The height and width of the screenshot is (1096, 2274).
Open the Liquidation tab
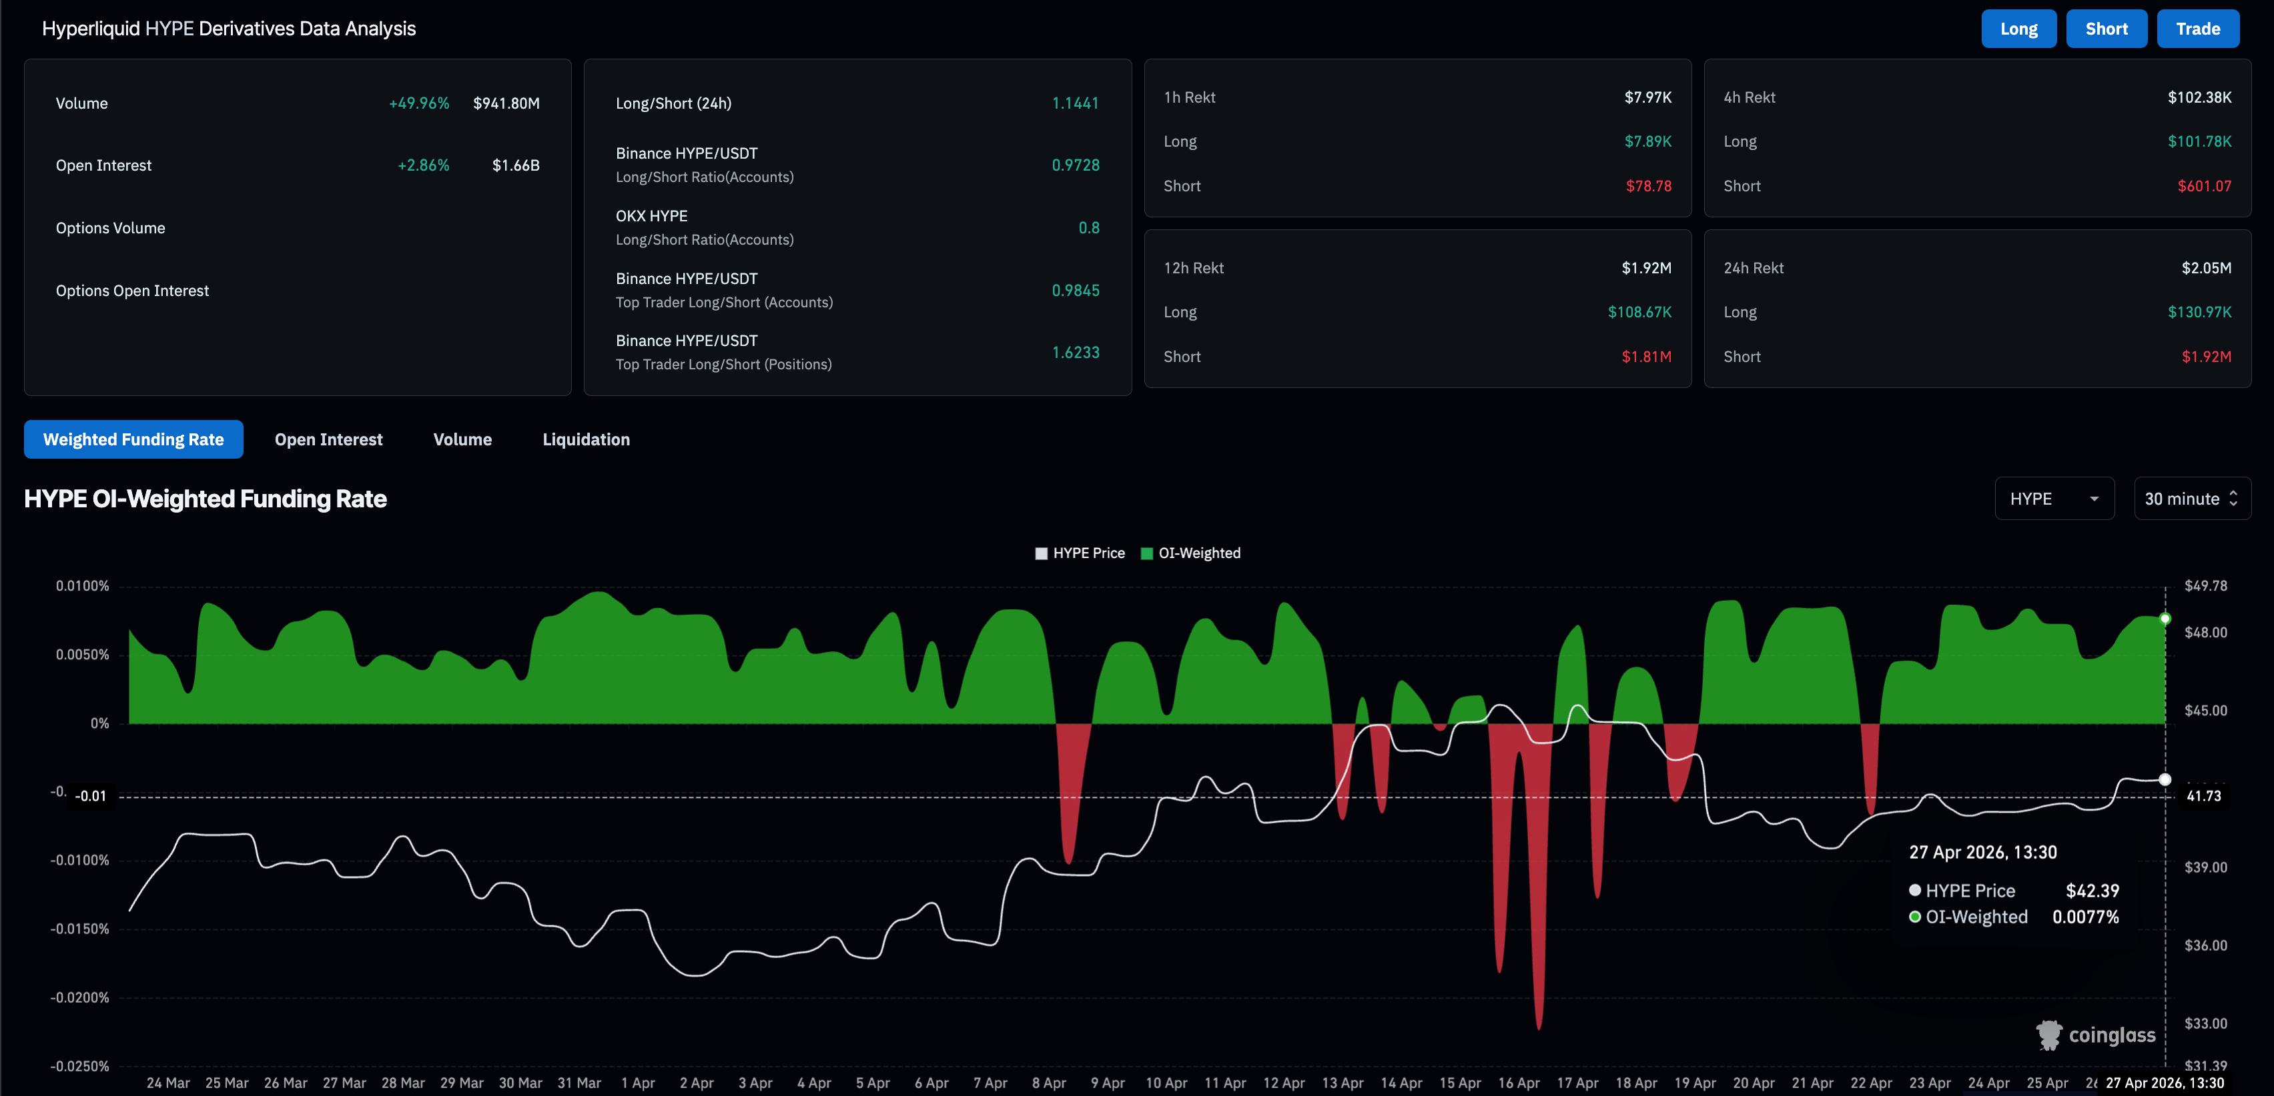585,439
